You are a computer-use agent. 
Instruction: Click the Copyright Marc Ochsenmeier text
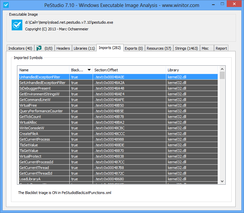57,29
